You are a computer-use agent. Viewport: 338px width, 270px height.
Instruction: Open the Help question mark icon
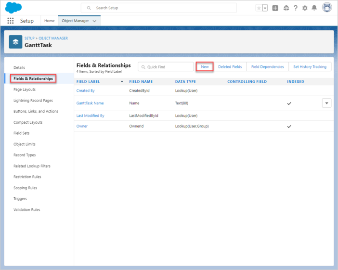pyautogui.click(x=296, y=8)
